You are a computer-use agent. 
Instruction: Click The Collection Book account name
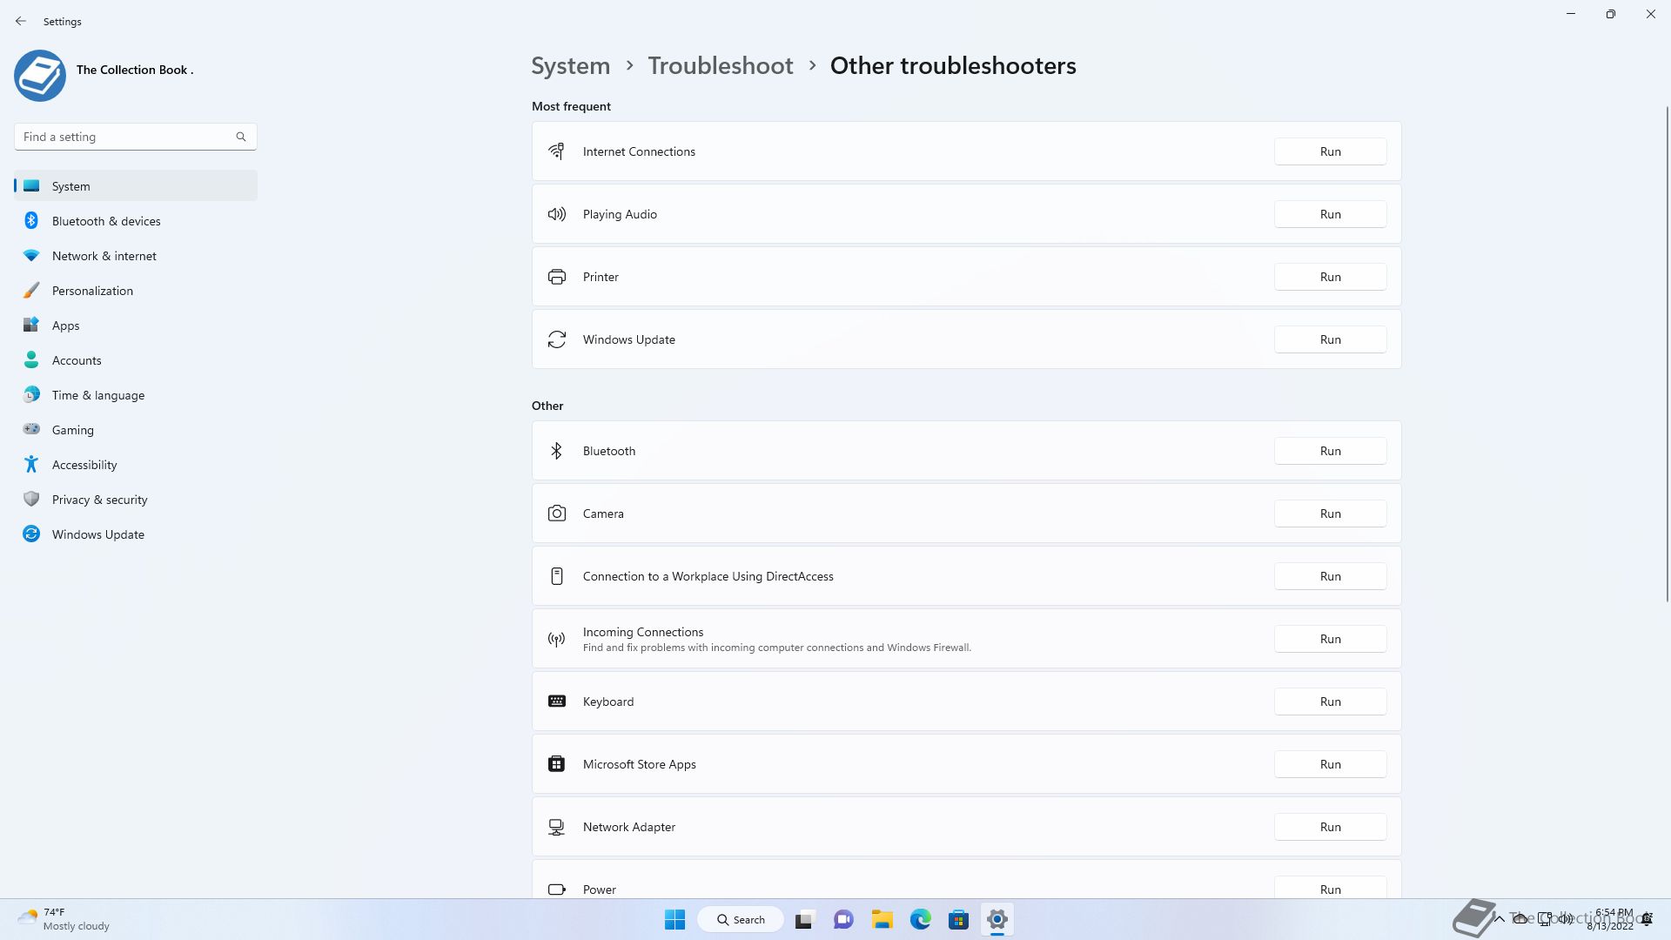coord(135,70)
